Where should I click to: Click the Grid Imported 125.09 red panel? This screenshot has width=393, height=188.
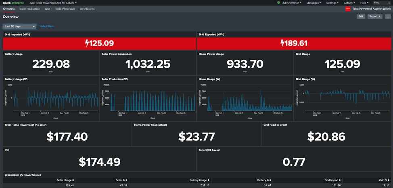coord(100,43)
